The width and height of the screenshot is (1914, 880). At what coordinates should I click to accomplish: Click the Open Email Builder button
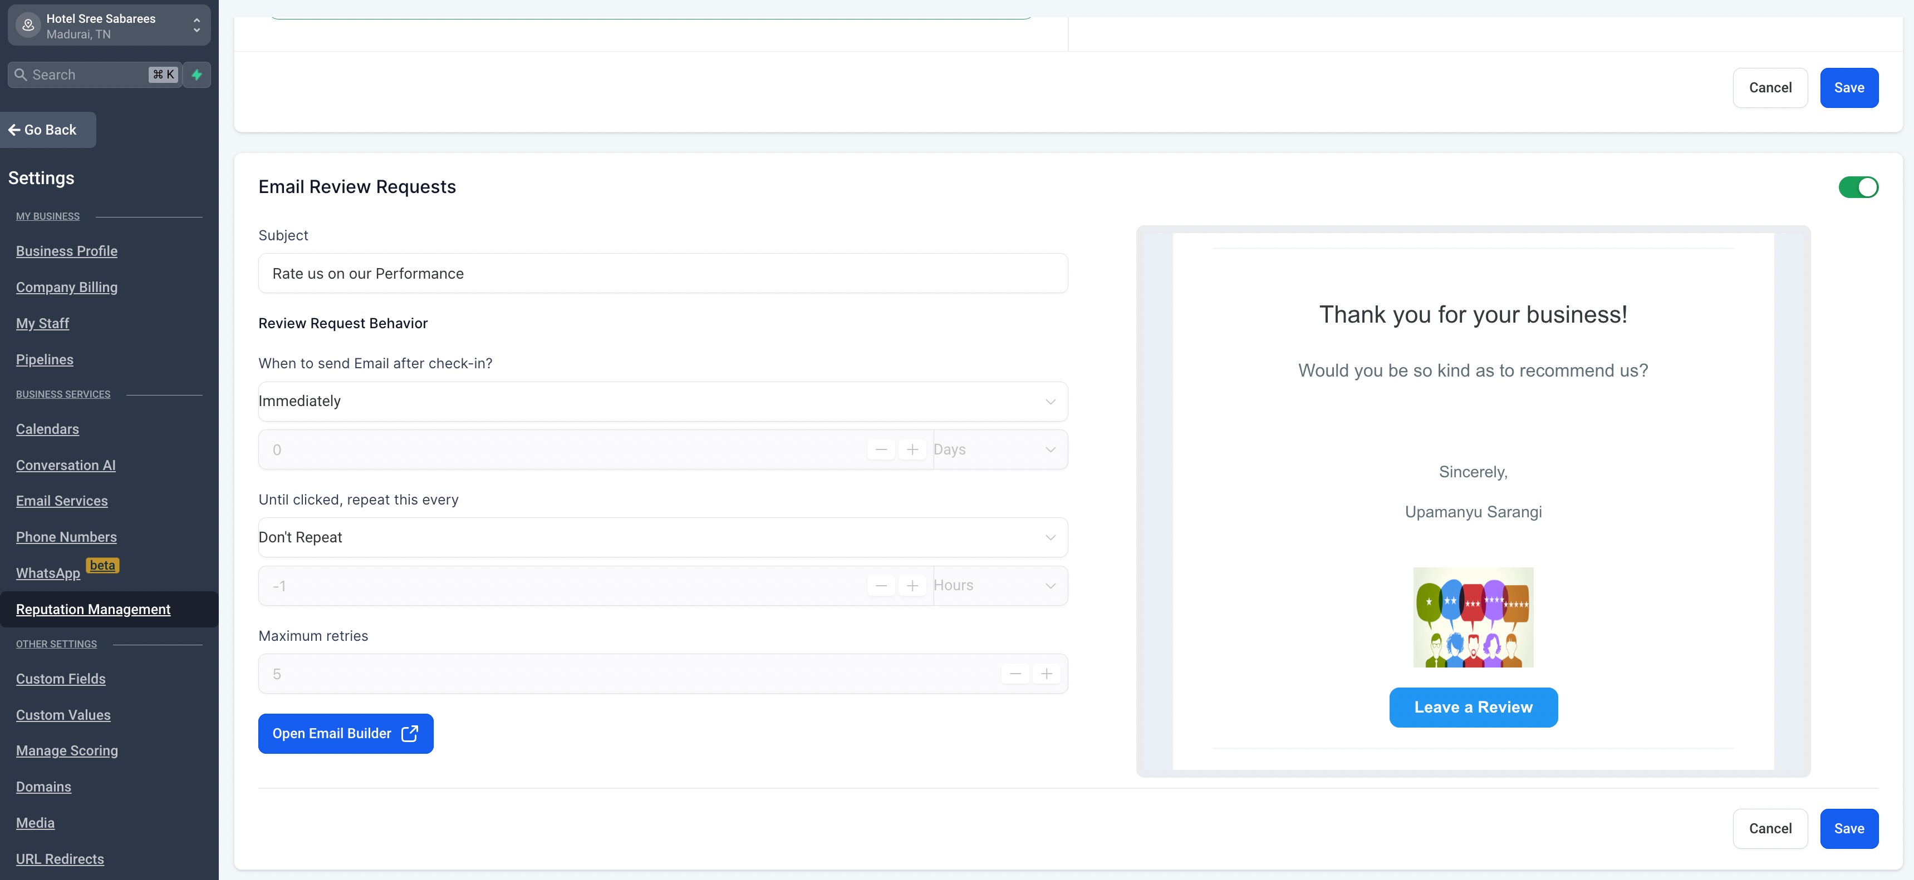[x=346, y=734]
